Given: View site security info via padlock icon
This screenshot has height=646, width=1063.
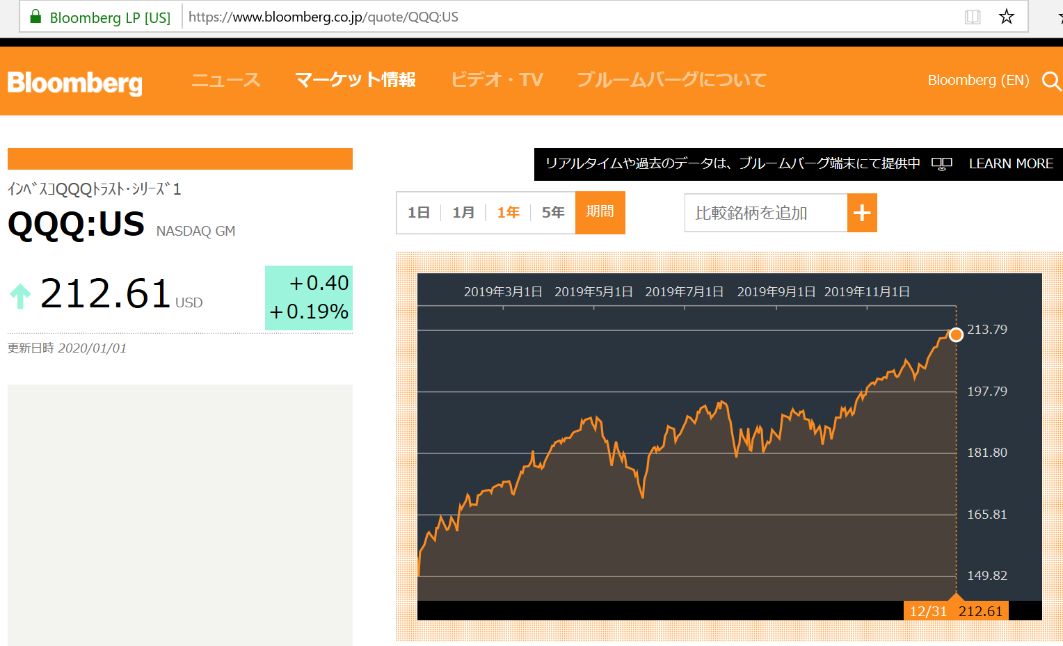Looking at the screenshot, I should pos(35,17).
